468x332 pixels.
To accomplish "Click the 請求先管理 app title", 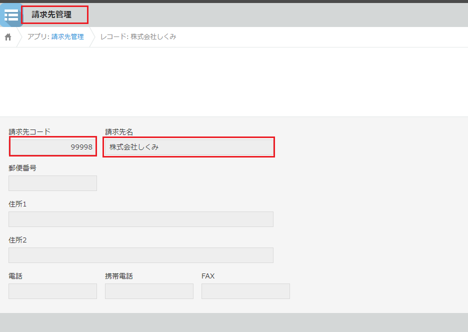I will click(51, 14).
